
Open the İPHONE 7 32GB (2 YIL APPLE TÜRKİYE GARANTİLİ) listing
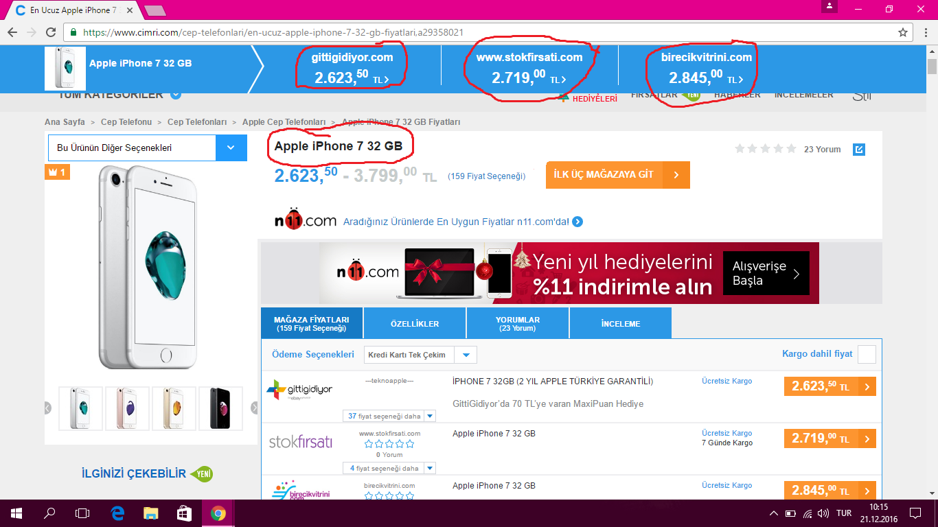[x=553, y=382]
